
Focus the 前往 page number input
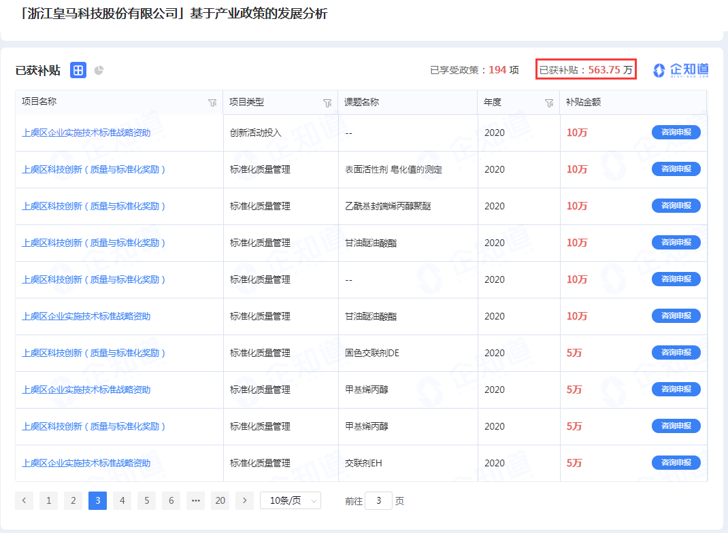(x=378, y=500)
